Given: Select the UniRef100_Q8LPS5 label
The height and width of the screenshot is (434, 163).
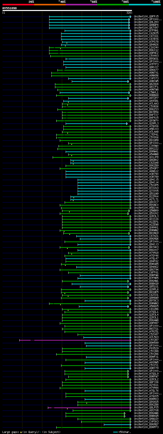Looking at the screenshot, I should tap(146, 408).
